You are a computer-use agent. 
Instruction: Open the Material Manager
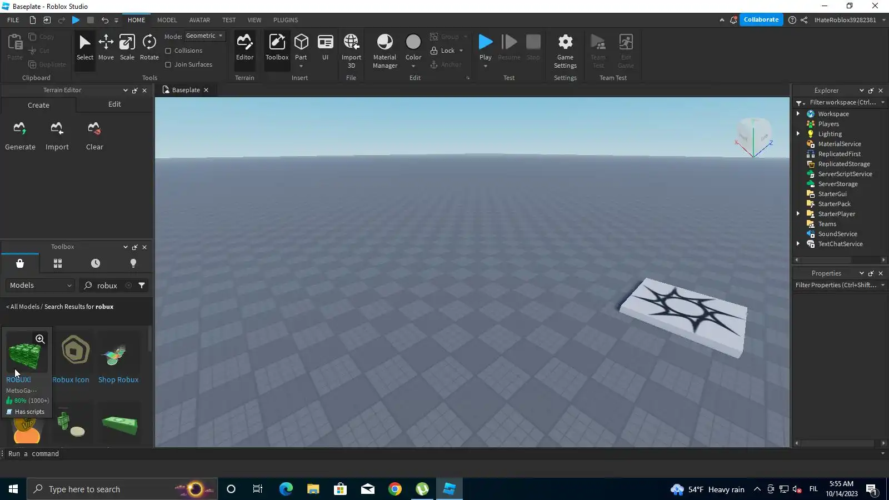[x=385, y=51]
